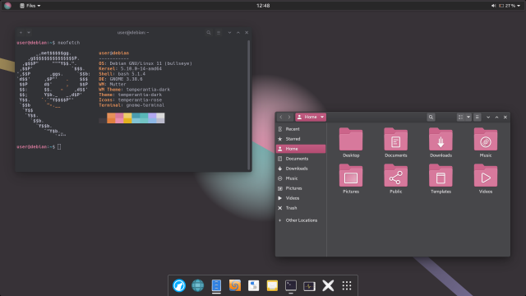Open Trash from the Files sidebar
Image resolution: width=526 pixels, height=296 pixels.
pos(301,208)
